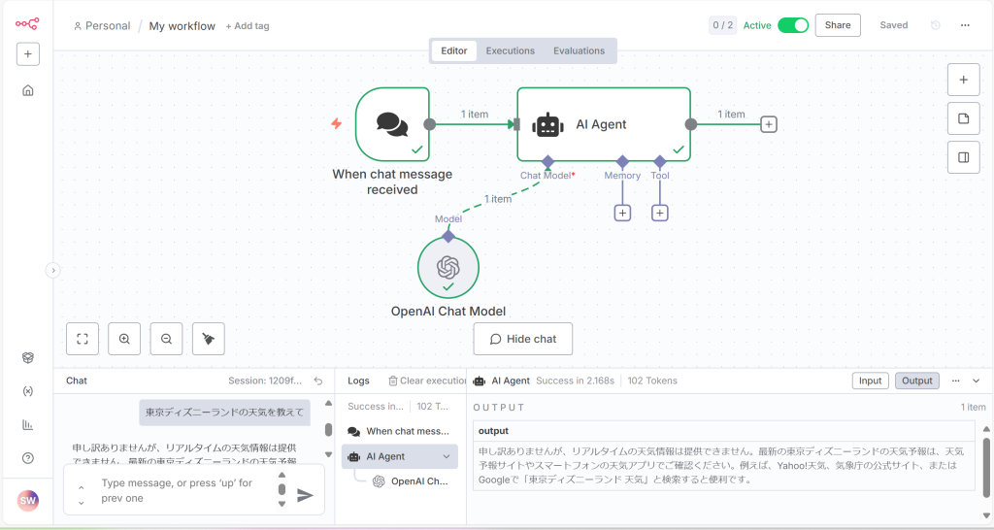Collapse the logs panel with chevron
994x530 pixels.
point(977,381)
